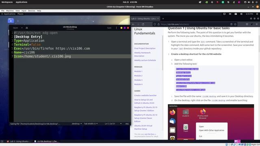The height and width of the screenshot is (146, 260).
Task: Open Ubuntu 20.04 Virtual Machine Setup link
Action: coord(143,127)
